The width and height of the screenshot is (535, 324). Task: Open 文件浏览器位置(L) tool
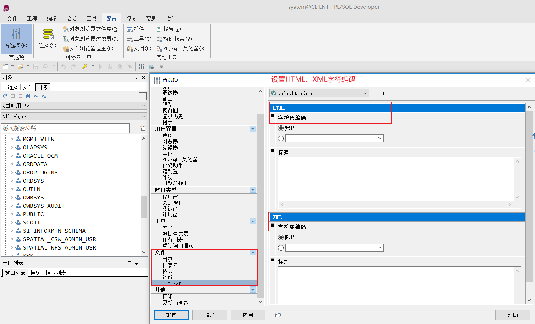coord(88,49)
